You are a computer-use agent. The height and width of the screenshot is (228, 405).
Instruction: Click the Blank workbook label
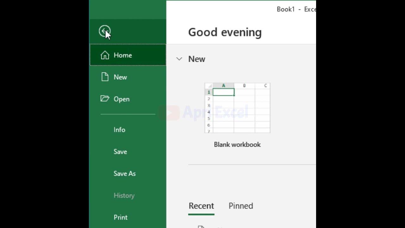coord(237,144)
